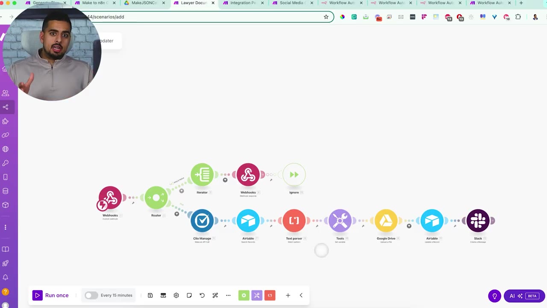Screen dimensions: 547x308
Task: Click the undo arrow in bottom toolbar
Action: (202, 295)
